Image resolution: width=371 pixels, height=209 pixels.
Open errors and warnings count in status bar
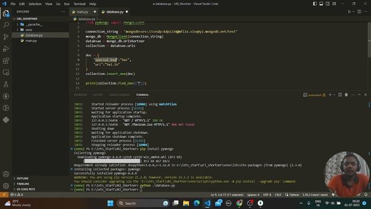[x=17, y=194]
